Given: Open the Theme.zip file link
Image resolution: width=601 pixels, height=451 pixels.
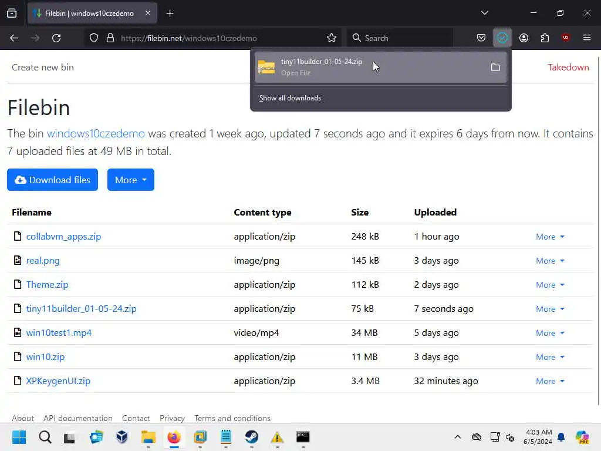Looking at the screenshot, I should [x=47, y=285].
